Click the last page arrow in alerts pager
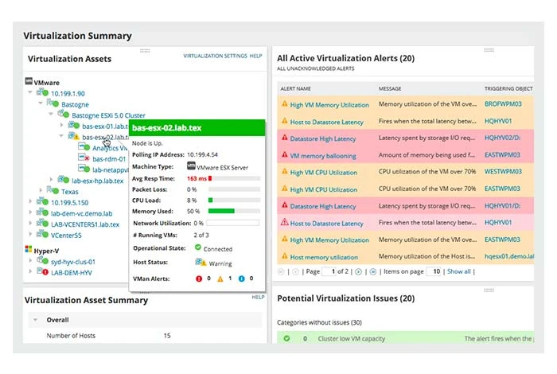The width and height of the screenshot is (557, 374). point(373,271)
